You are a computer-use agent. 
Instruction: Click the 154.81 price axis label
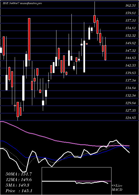pos(131,28)
